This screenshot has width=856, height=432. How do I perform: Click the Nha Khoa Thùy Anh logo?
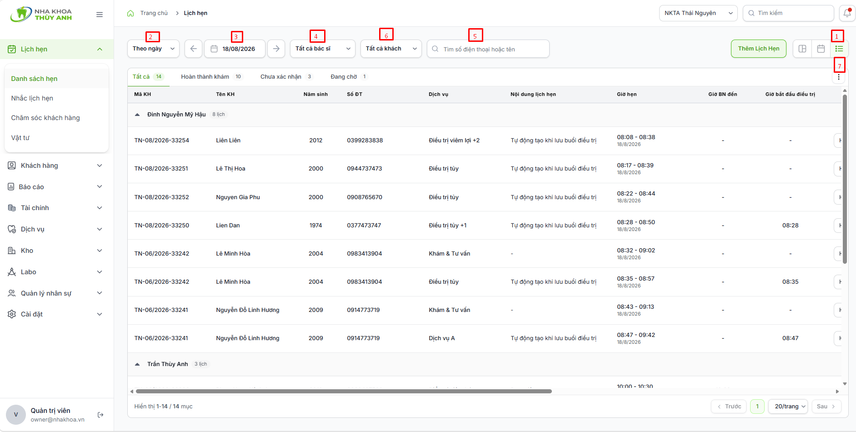pyautogui.click(x=41, y=15)
